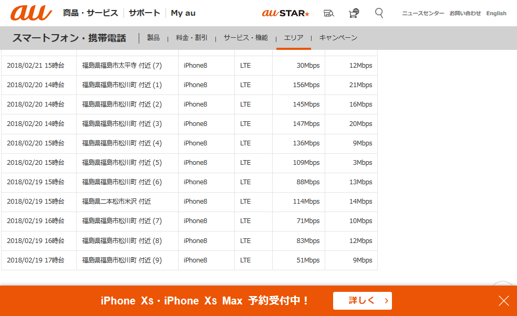Select the 福島県福島市松川町 付近 (6) cell
Screen dimensions: 517x316
pyautogui.click(x=127, y=182)
